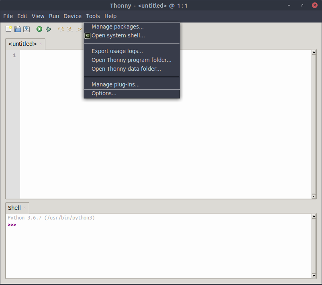The image size is (322, 285).
Task: Click the Step out toolbar icon
Action: point(79,29)
